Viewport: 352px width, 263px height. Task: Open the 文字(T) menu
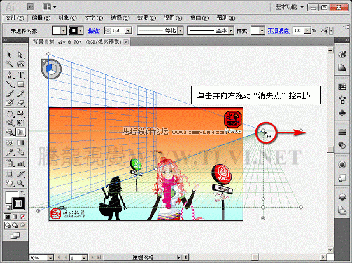click(94, 18)
